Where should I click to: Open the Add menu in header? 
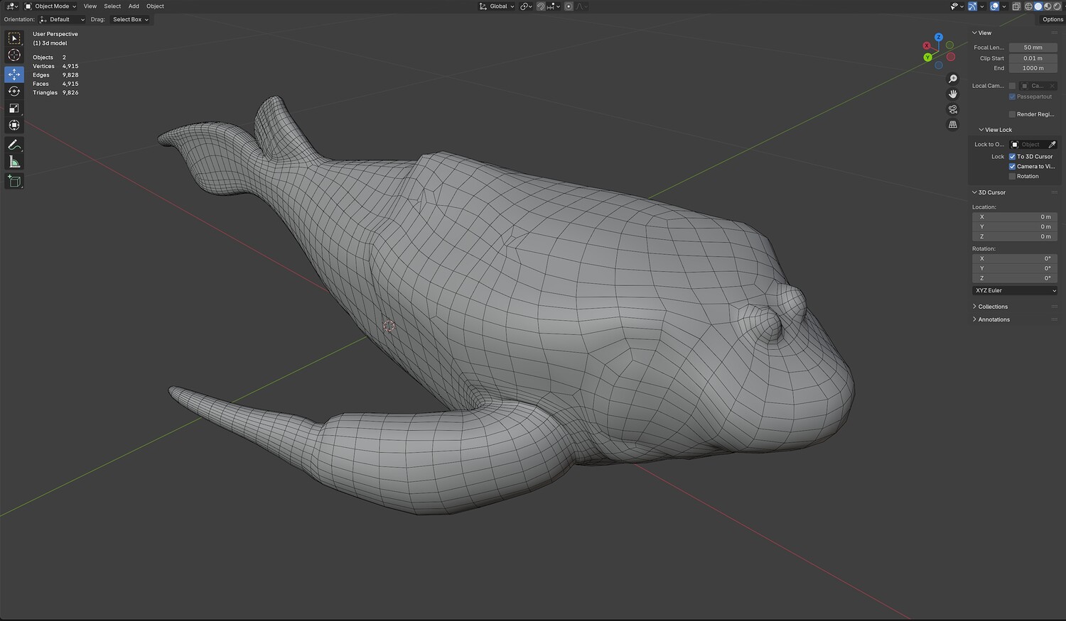[134, 6]
